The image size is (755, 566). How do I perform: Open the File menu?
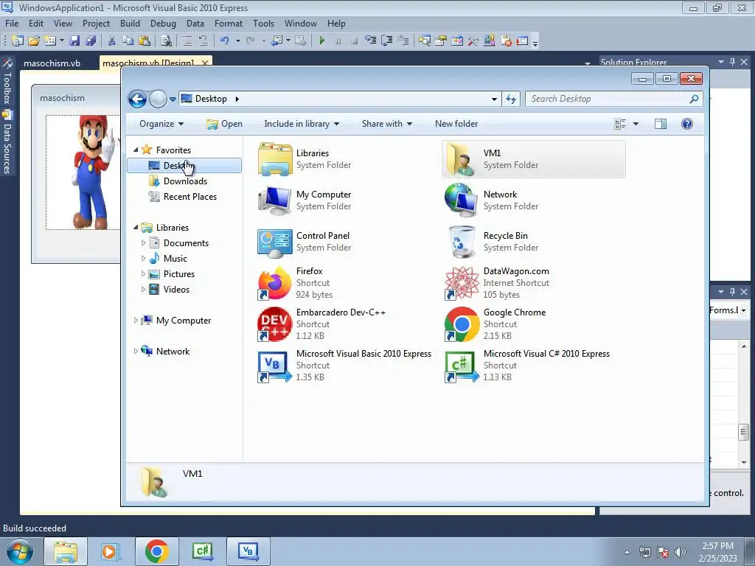12,24
